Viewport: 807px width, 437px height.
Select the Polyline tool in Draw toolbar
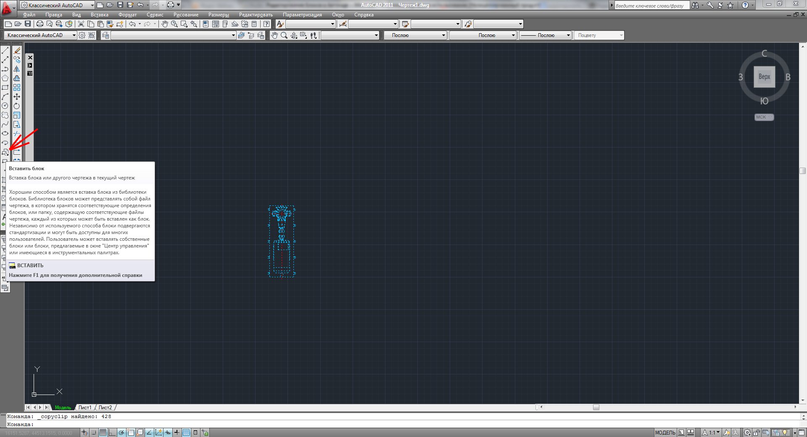(5, 69)
